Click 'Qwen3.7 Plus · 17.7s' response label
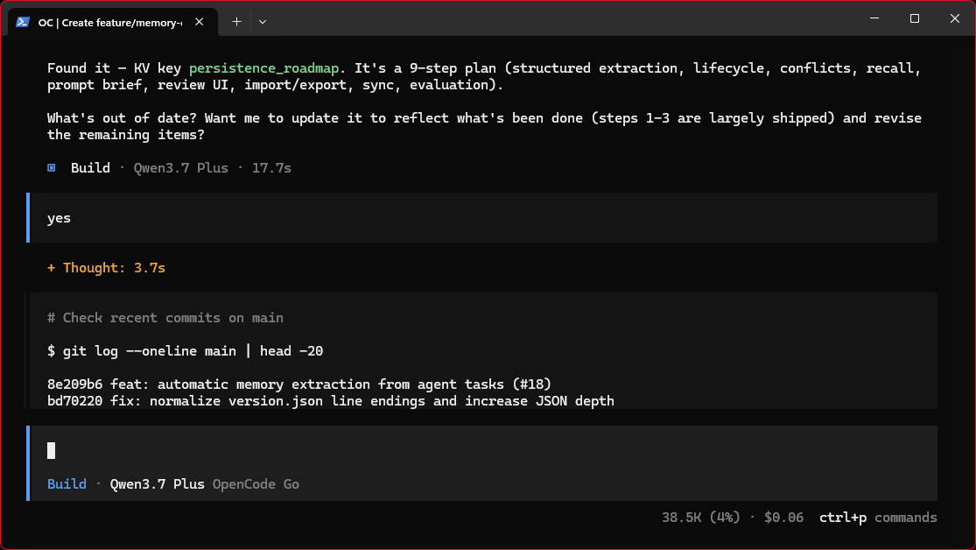Image resolution: width=976 pixels, height=550 pixels. 212,167
